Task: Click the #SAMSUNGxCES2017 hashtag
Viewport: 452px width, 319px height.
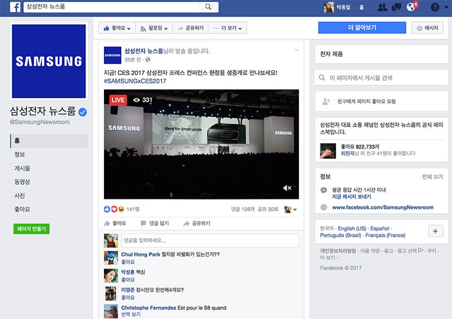Action: pos(135,81)
